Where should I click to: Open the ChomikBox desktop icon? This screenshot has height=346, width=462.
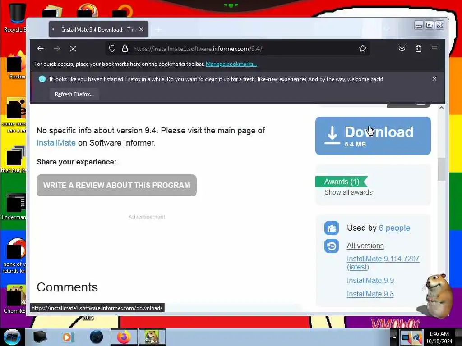coord(15,299)
